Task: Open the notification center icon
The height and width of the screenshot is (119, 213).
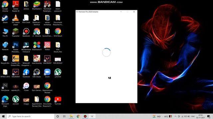Action: pos(209,116)
